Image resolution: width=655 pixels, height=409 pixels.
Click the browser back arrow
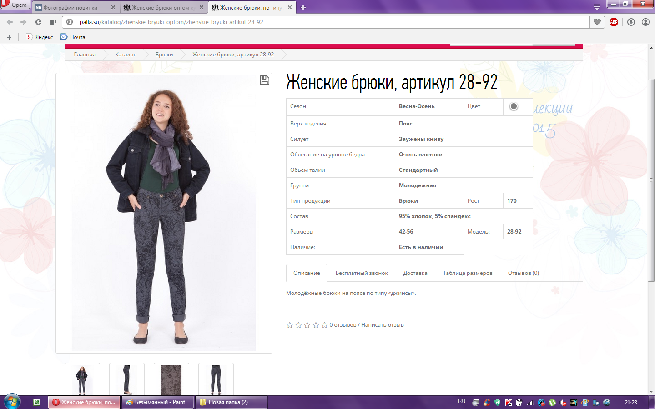coord(10,22)
